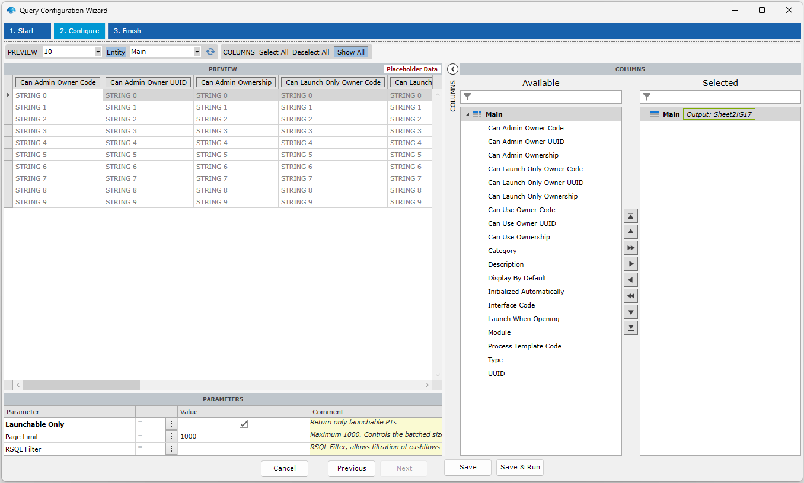Collapse the Columns panel with the arrow
Viewport: 804px width, 483px height.
click(x=452, y=69)
